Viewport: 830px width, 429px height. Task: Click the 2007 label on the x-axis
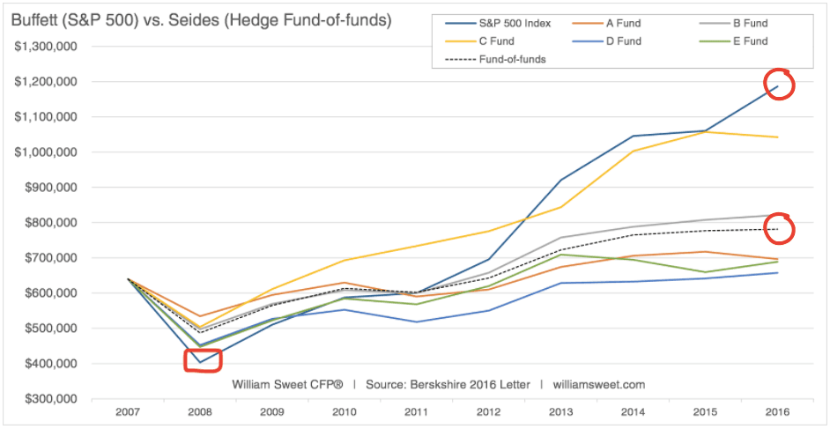(x=130, y=411)
